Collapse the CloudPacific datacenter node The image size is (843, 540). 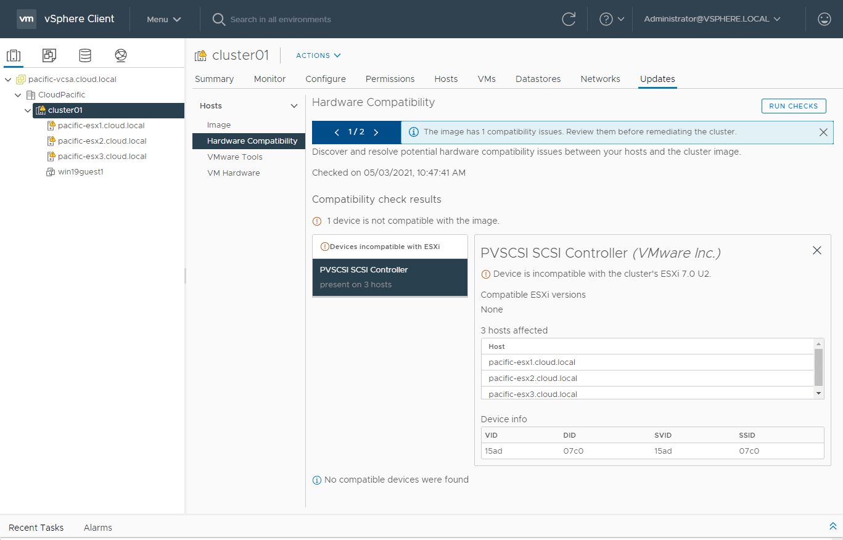point(18,95)
